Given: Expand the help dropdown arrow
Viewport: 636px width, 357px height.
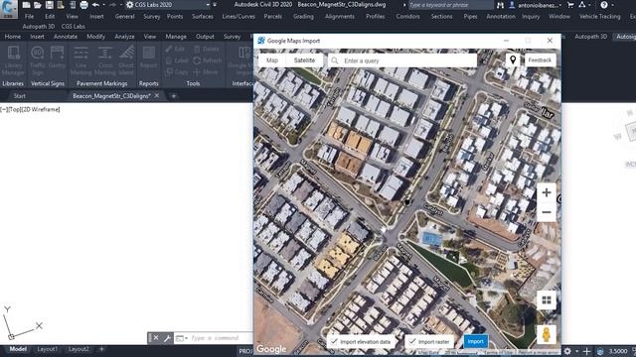Looking at the screenshot, I should [612, 5].
